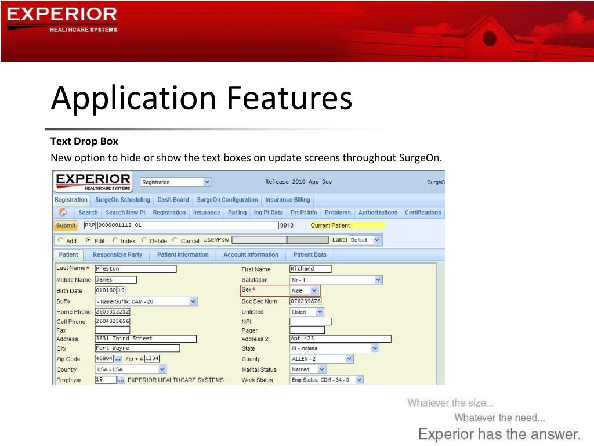Open the Zip Code lookup ellipsis button
Viewport: 594px width, 446px height.
118,359
